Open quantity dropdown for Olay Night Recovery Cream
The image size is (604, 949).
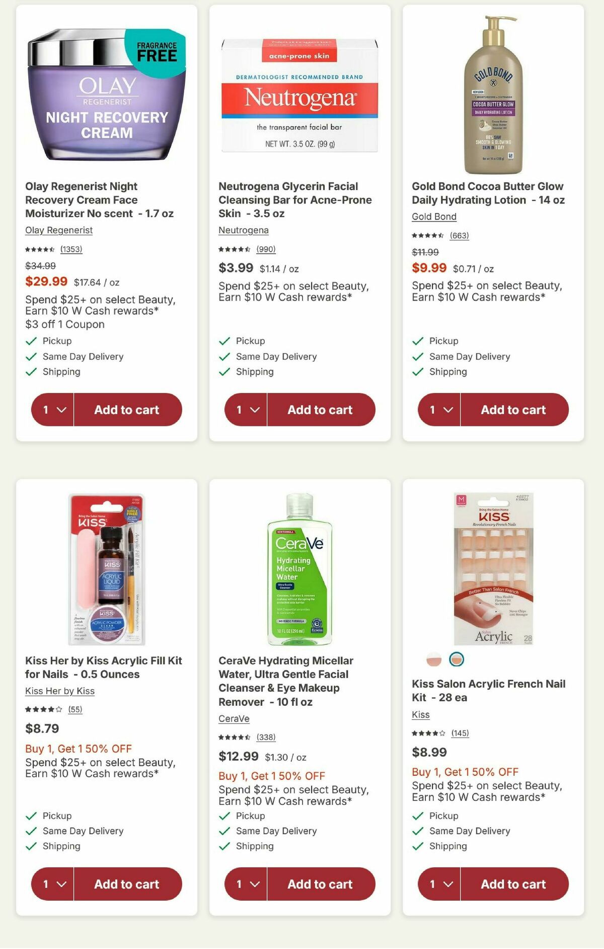tap(52, 410)
